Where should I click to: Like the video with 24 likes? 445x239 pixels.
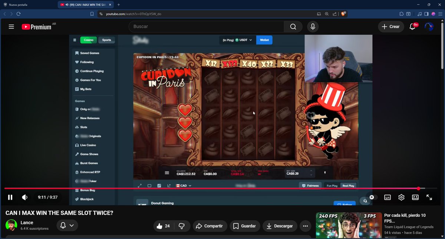click(x=163, y=226)
